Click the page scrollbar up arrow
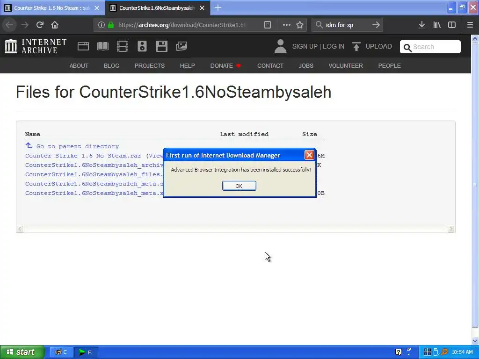The width and height of the screenshot is (479, 359). pos(475,38)
